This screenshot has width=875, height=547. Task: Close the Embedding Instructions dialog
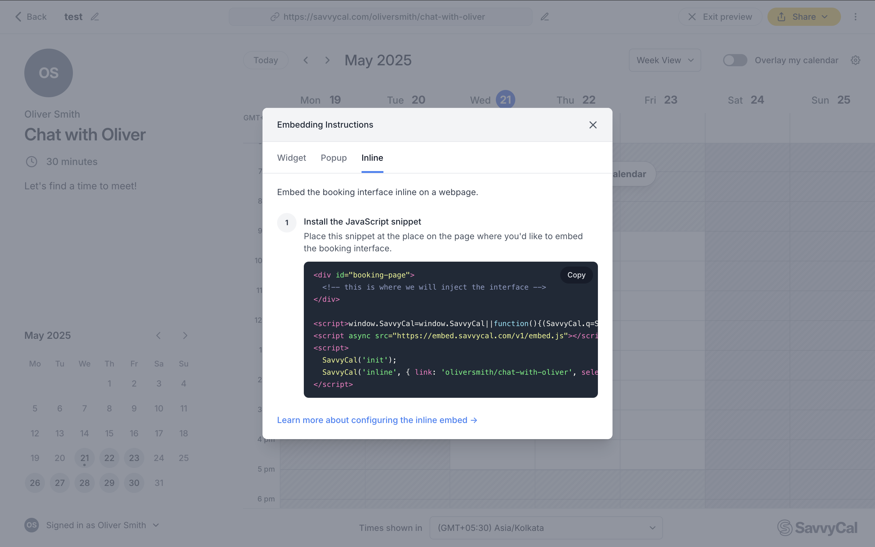[593, 125]
